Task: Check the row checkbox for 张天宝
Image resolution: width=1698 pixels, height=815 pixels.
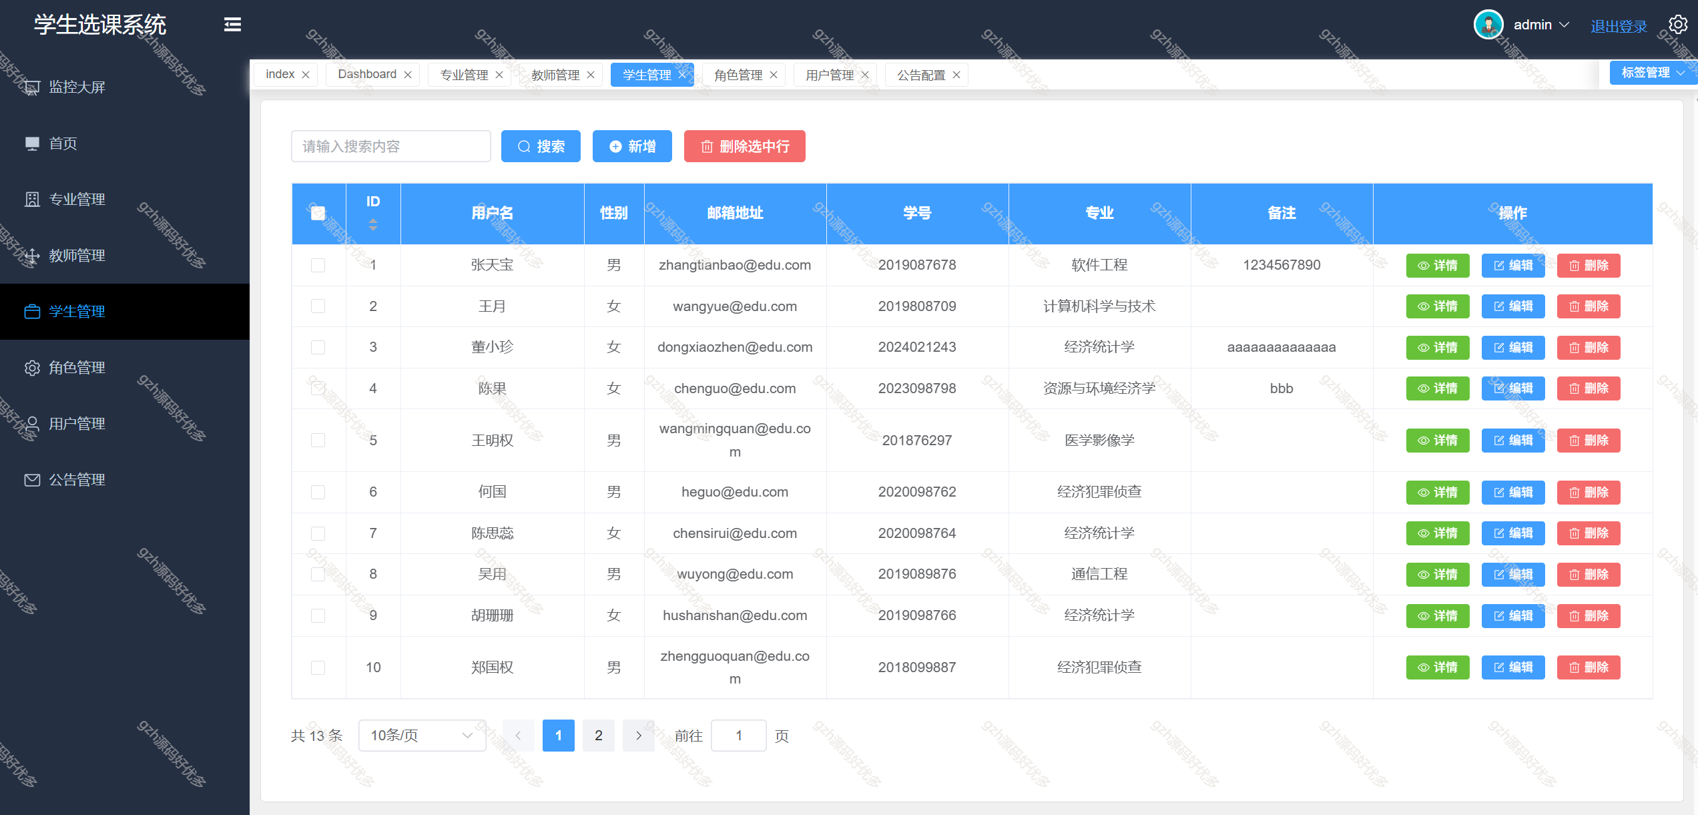Action: click(x=318, y=265)
